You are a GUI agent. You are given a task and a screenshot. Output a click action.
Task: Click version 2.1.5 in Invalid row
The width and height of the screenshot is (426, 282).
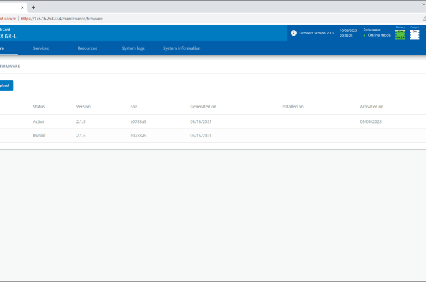[x=81, y=136]
